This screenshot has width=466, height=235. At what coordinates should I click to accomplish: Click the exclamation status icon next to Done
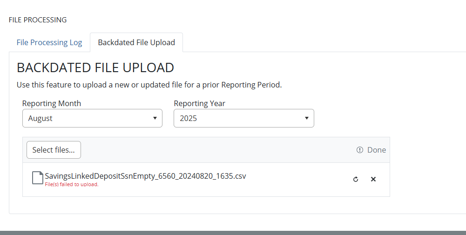point(359,150)
